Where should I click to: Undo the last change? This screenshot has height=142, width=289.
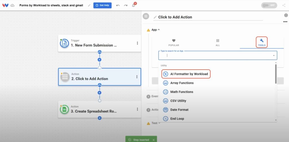click(x=118, y=6)
